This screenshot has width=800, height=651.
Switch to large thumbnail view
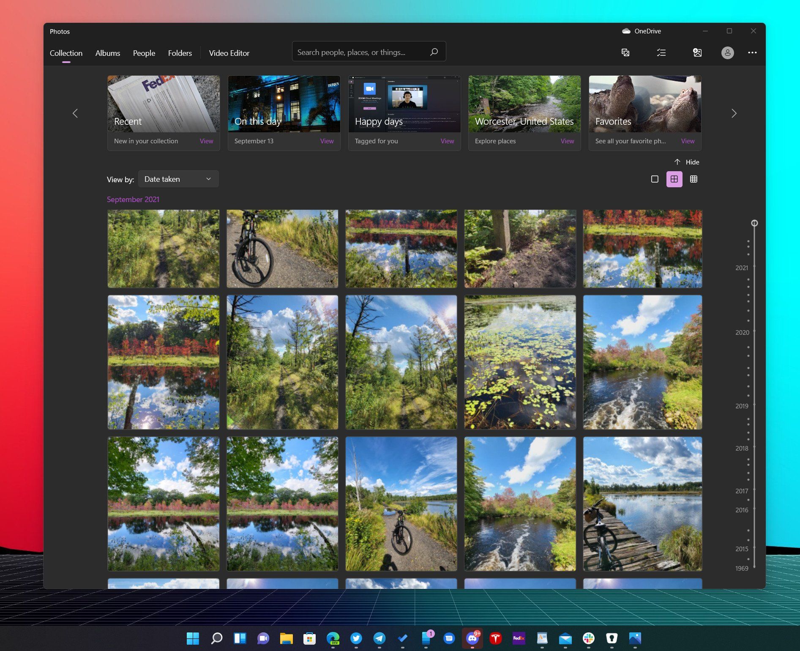coord(655,179)
